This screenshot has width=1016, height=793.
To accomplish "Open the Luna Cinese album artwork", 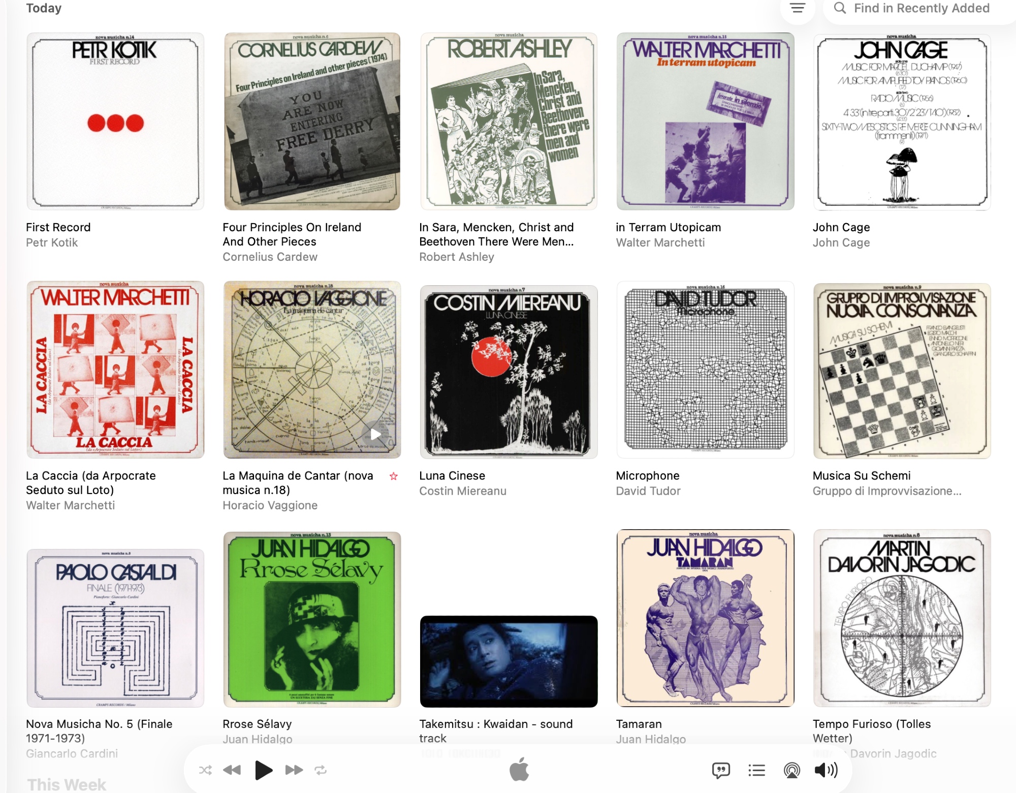I will click(509, 372).
